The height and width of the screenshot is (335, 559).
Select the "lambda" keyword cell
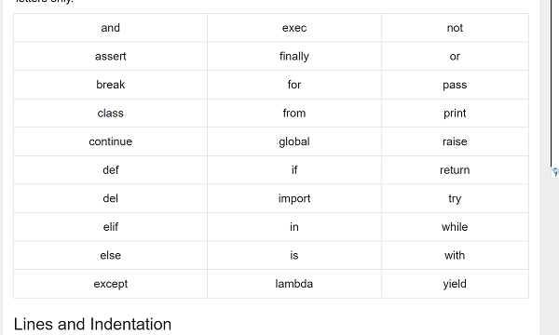coord(294,284)
